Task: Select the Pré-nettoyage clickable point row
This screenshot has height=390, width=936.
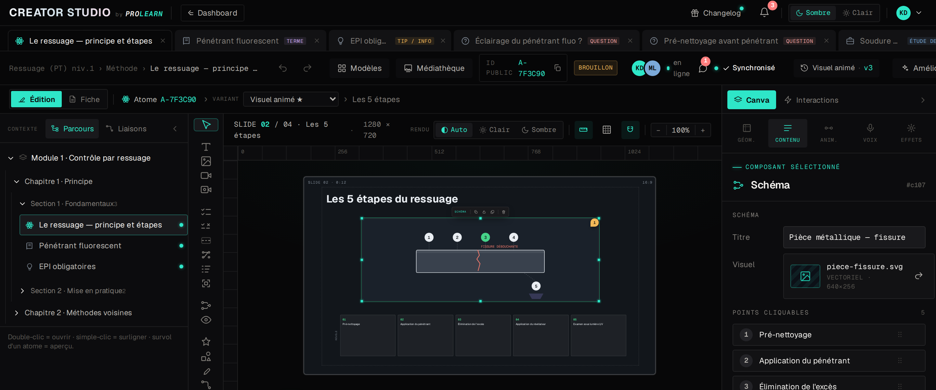Action: tap(828, 334)
